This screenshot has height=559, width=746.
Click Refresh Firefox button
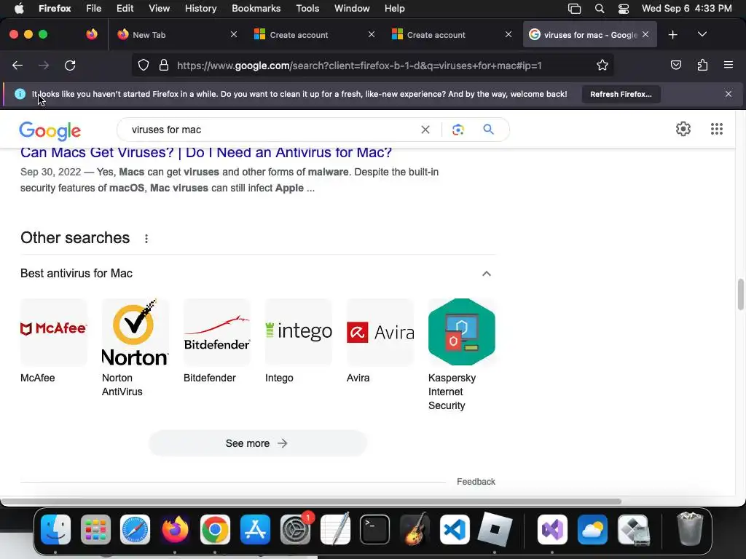pyautogui.click(x=621, y=94)
